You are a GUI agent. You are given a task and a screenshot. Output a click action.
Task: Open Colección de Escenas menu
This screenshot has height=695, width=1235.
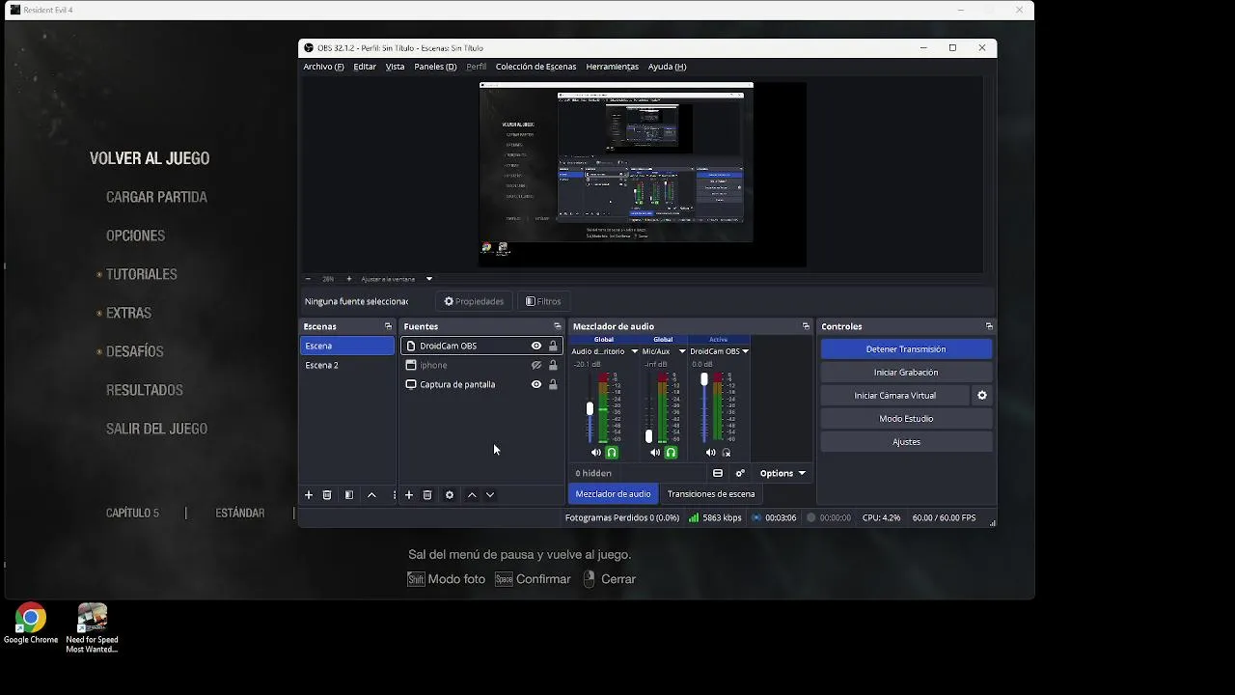(535, 67)
